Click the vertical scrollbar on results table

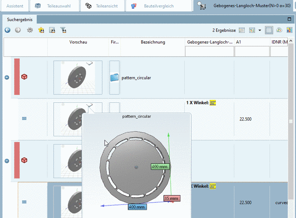pyautogui.click(x=291, y=118)
